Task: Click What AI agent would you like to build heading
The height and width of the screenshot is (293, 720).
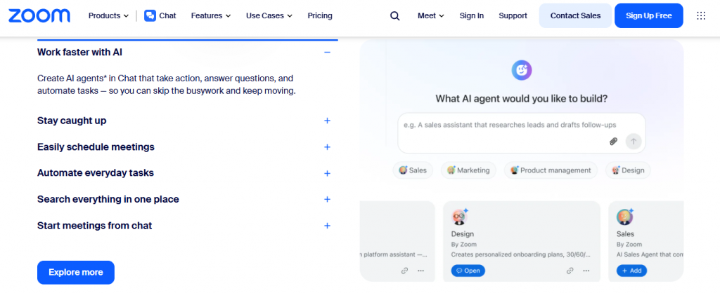Action: pos(522,98)
